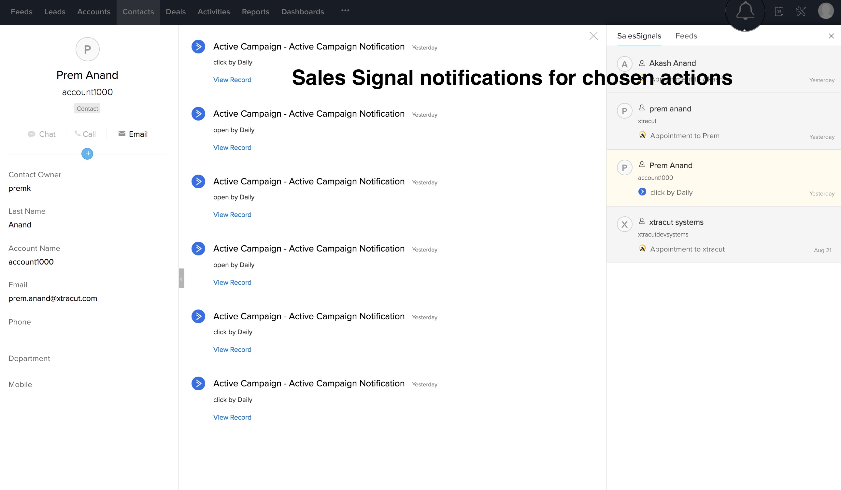Select the SalesSignals tab

(x=639, y=36)
